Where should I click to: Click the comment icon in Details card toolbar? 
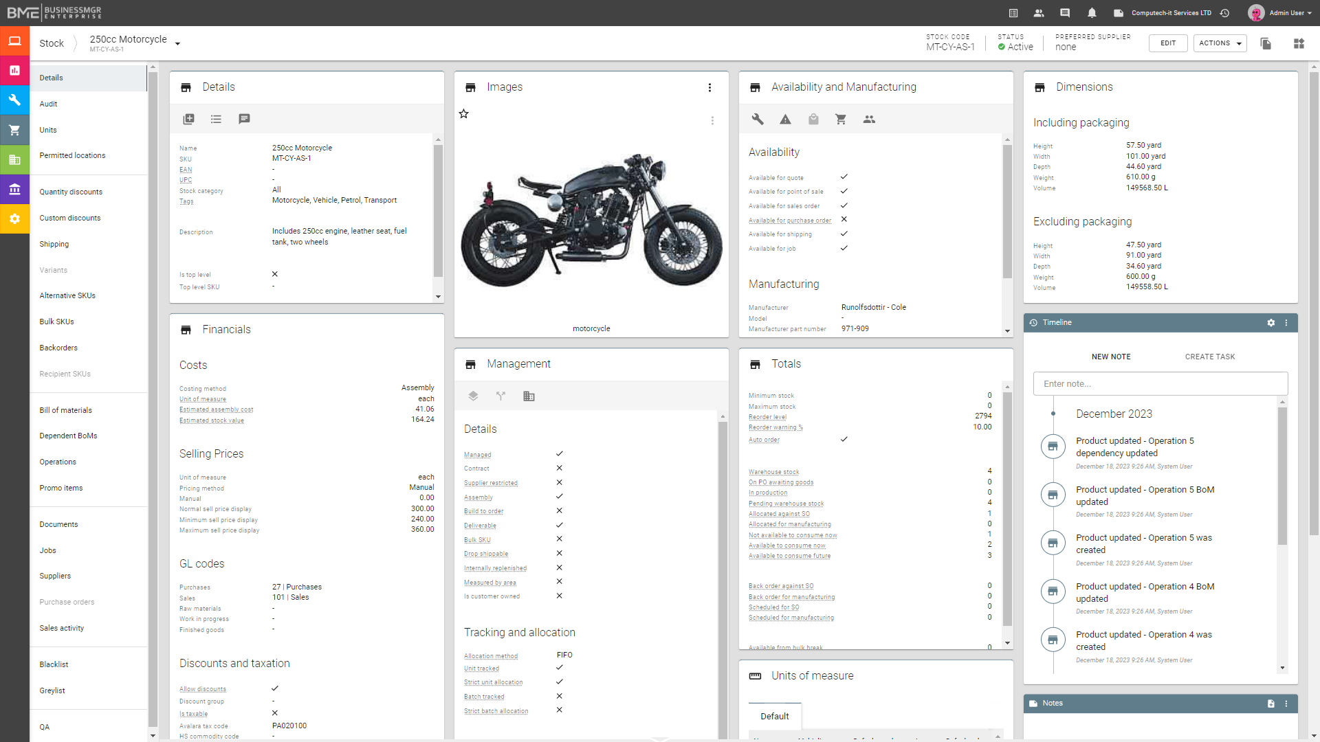pos(244,119)
